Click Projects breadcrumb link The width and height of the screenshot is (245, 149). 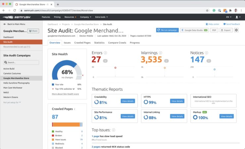point(66,24)
